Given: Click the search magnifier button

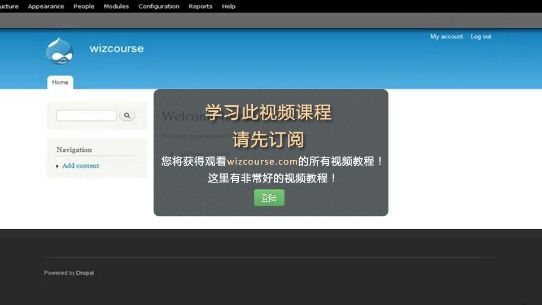Looking at the screenshot, I should [x=127, y=115].
